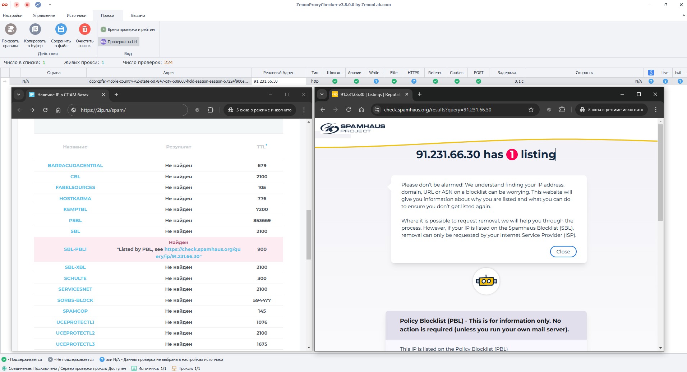Screen dimensions: 687x372
Task: Select the real address cell 91.231.66.30
Action: click(x=279, y=81)
